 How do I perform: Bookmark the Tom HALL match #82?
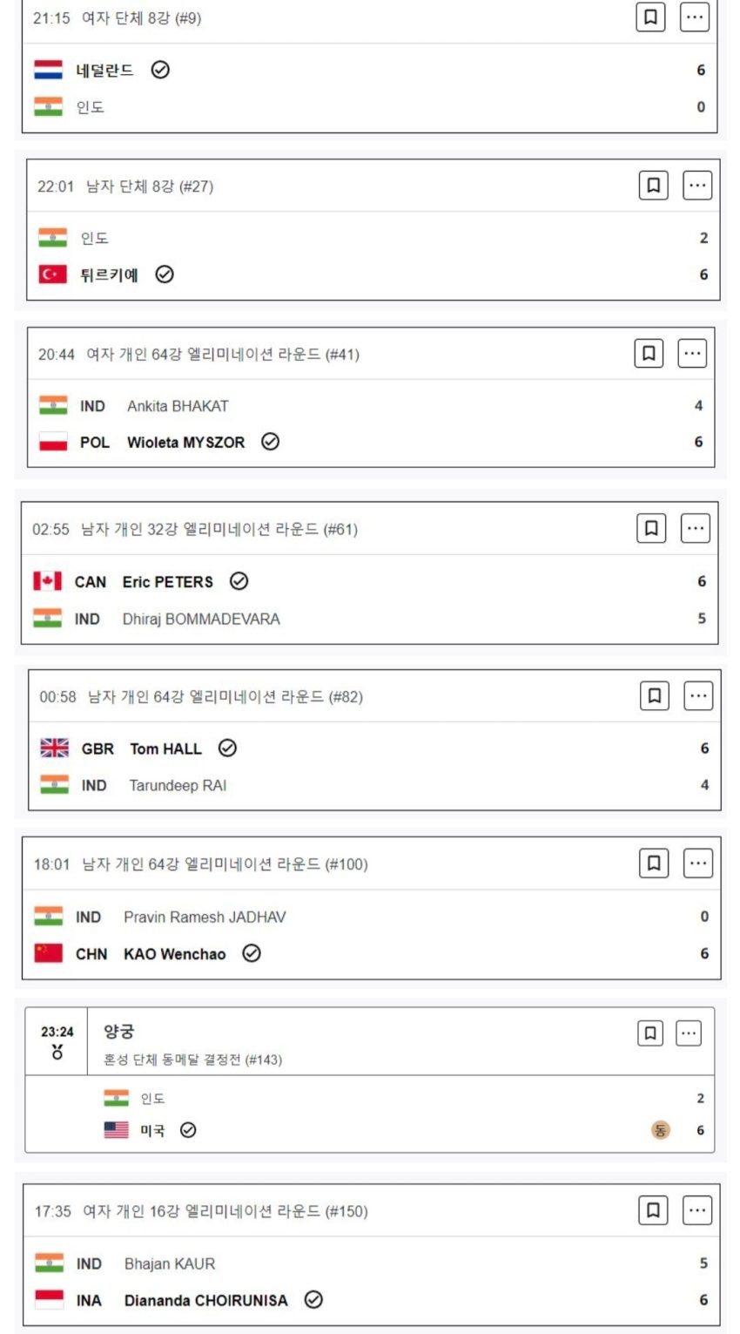click(655, 695)
